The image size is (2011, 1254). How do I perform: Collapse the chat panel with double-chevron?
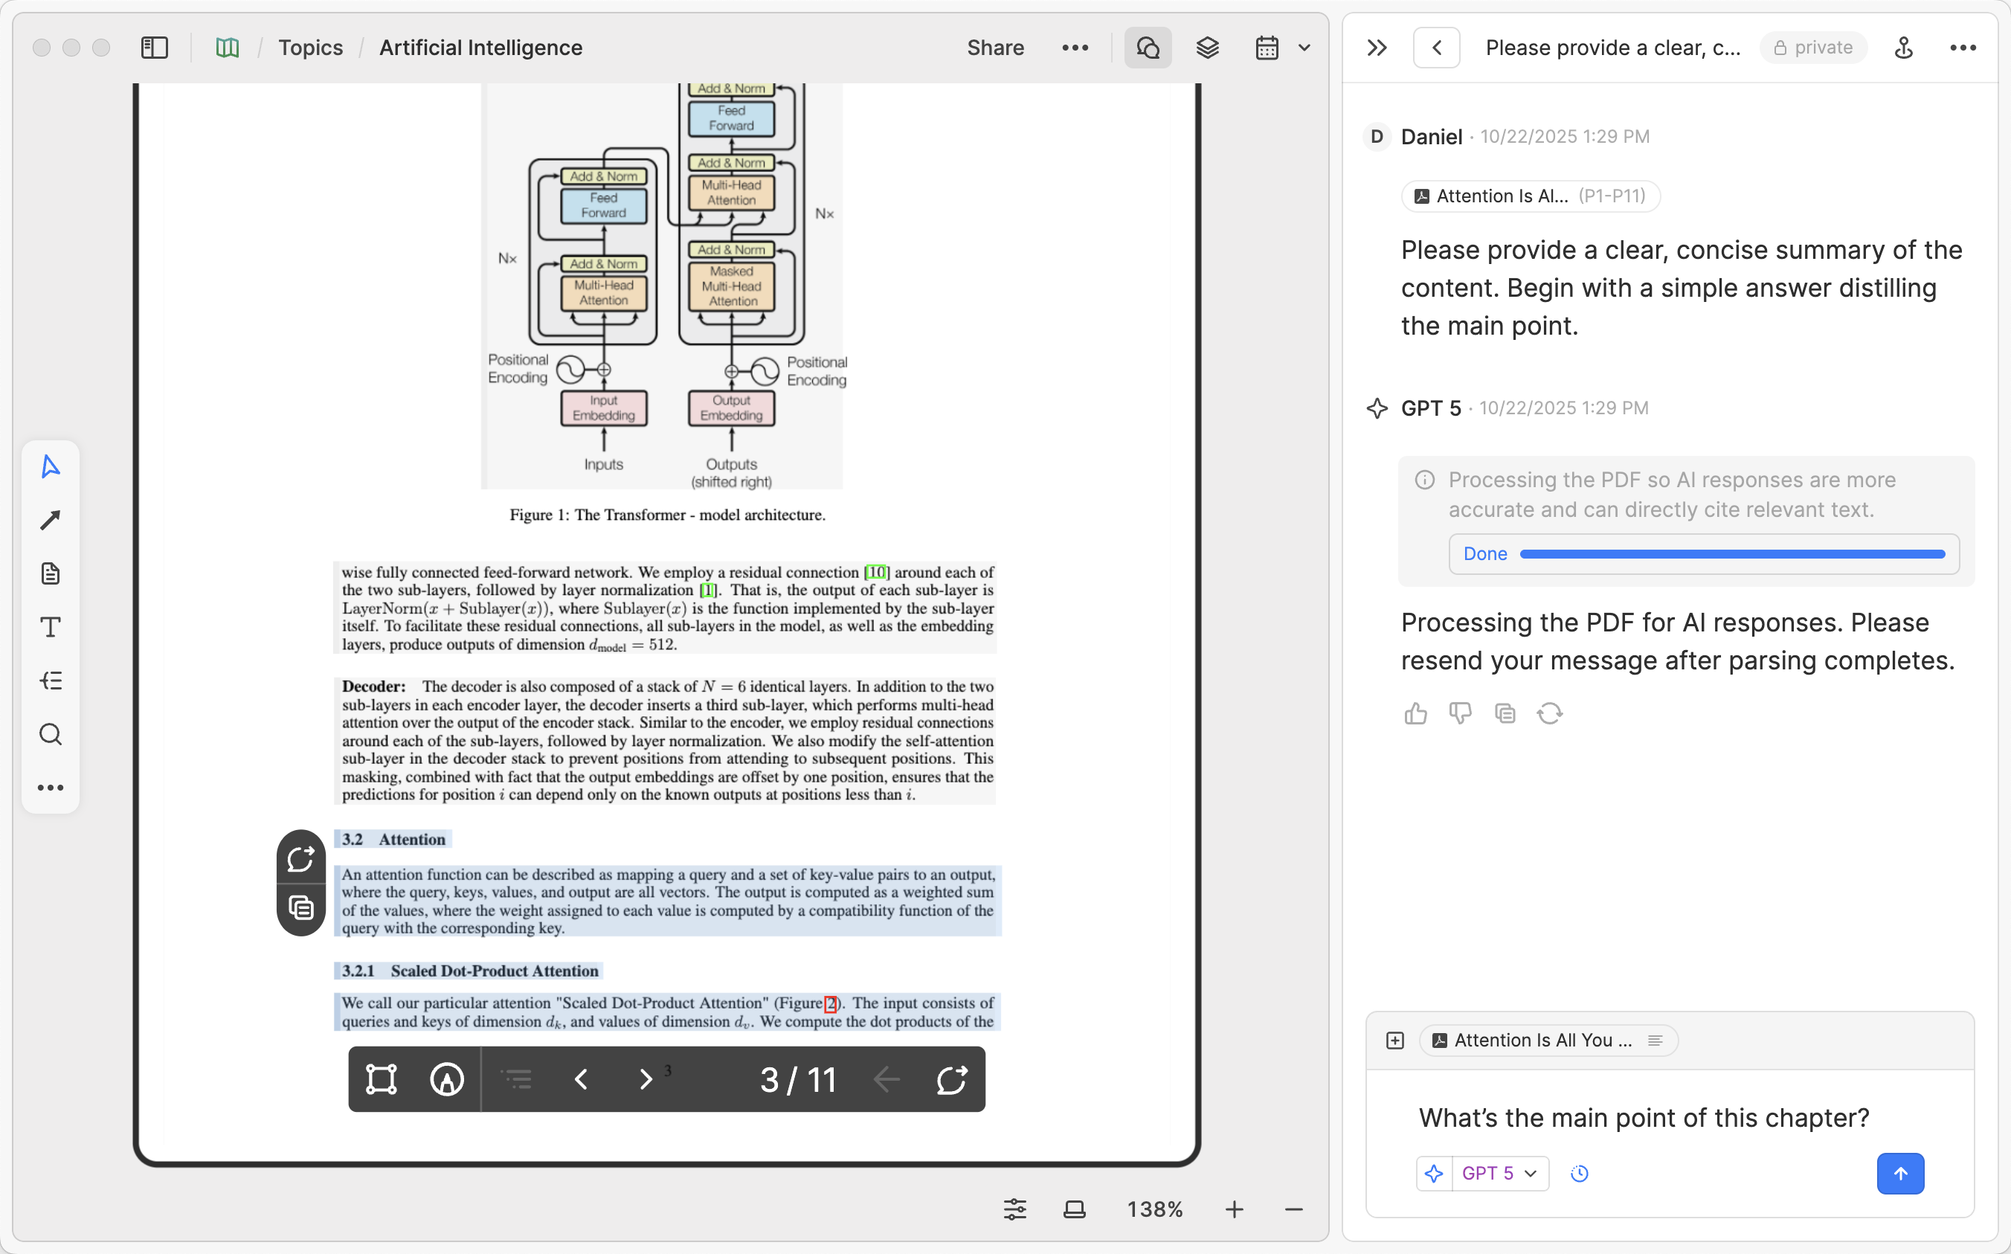tap(1376, 48)
